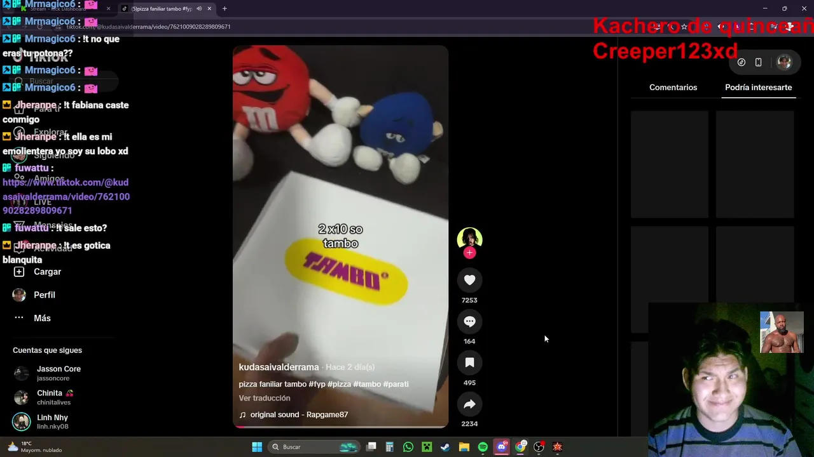
Task: Open Task View from the taskbar
Action: click(x=371, y=447)
